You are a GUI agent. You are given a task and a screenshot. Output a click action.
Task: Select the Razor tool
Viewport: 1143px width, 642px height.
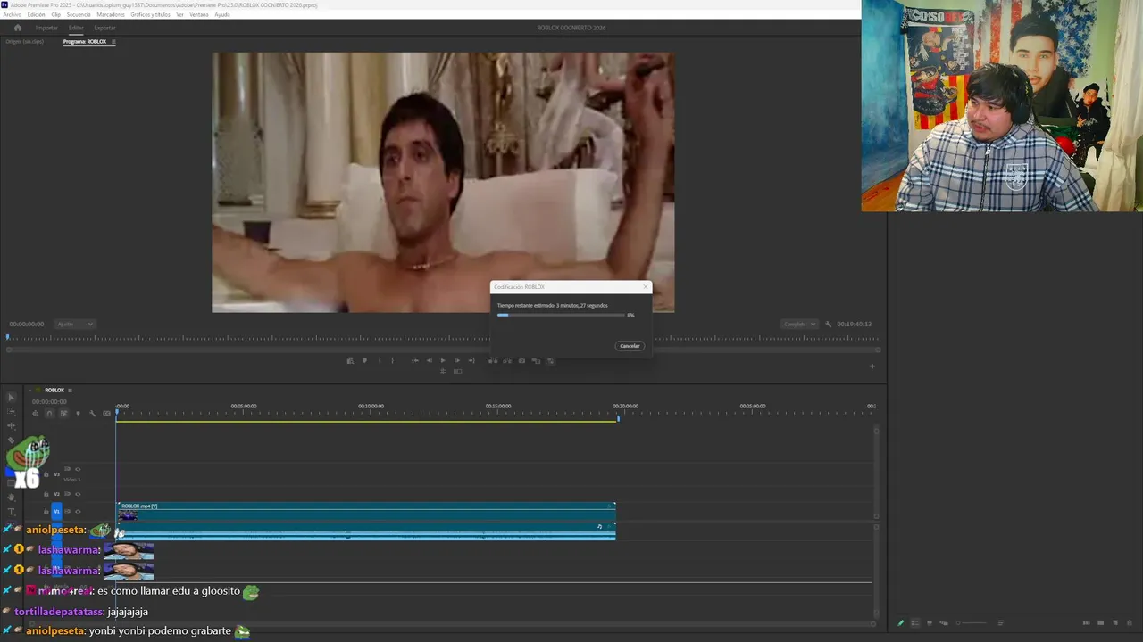(11, 440)
